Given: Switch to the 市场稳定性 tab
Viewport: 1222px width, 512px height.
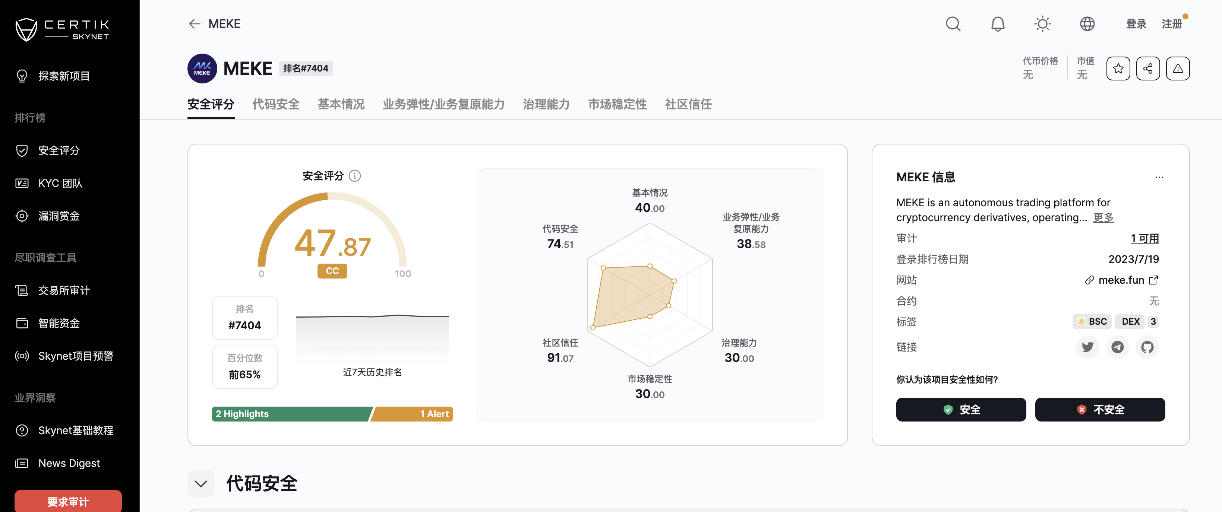Looking at the screenshot, I should pos(617,104).
